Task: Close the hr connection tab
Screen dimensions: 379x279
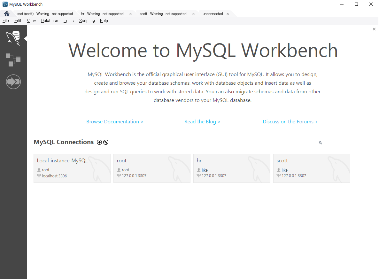Action: coord(130,14)
